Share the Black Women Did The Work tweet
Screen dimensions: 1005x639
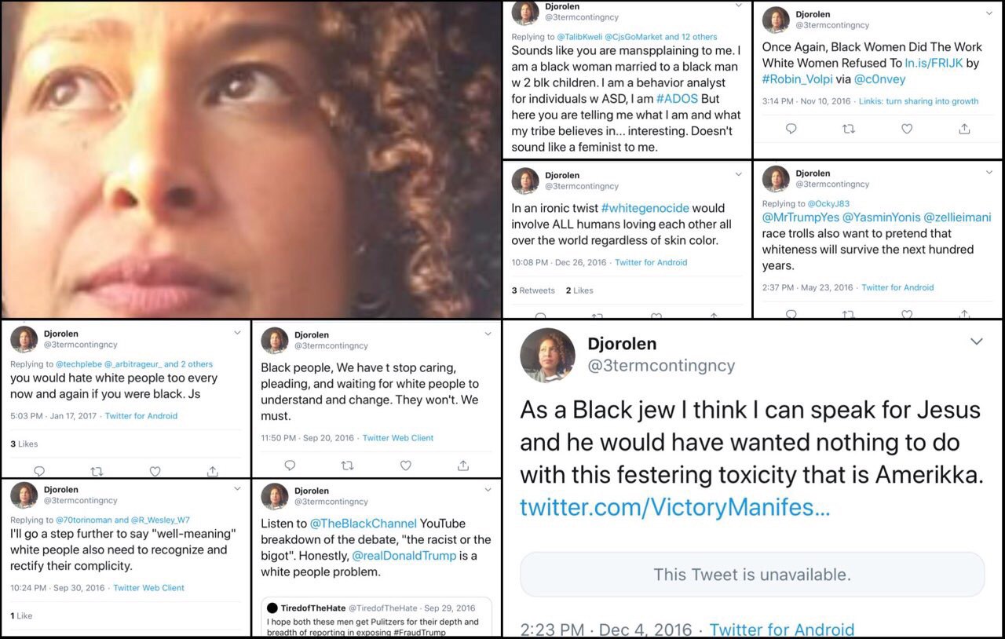[x=965, y=129]
